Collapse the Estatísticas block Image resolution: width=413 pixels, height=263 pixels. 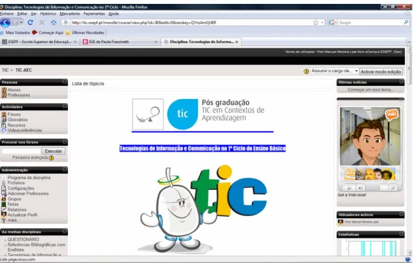click(x=401, y=234)
